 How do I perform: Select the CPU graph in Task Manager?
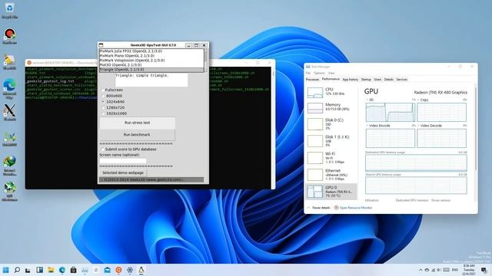(315, 93)
